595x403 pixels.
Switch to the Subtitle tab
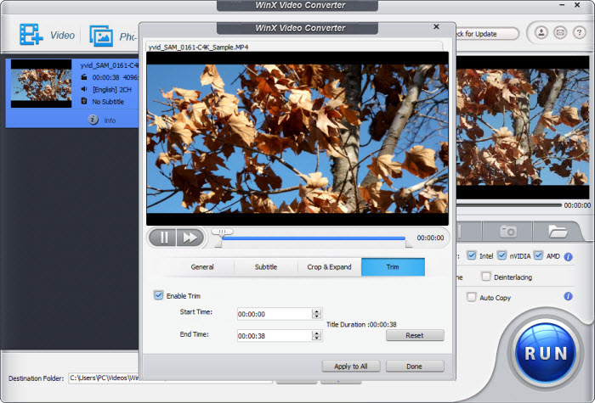265,266
